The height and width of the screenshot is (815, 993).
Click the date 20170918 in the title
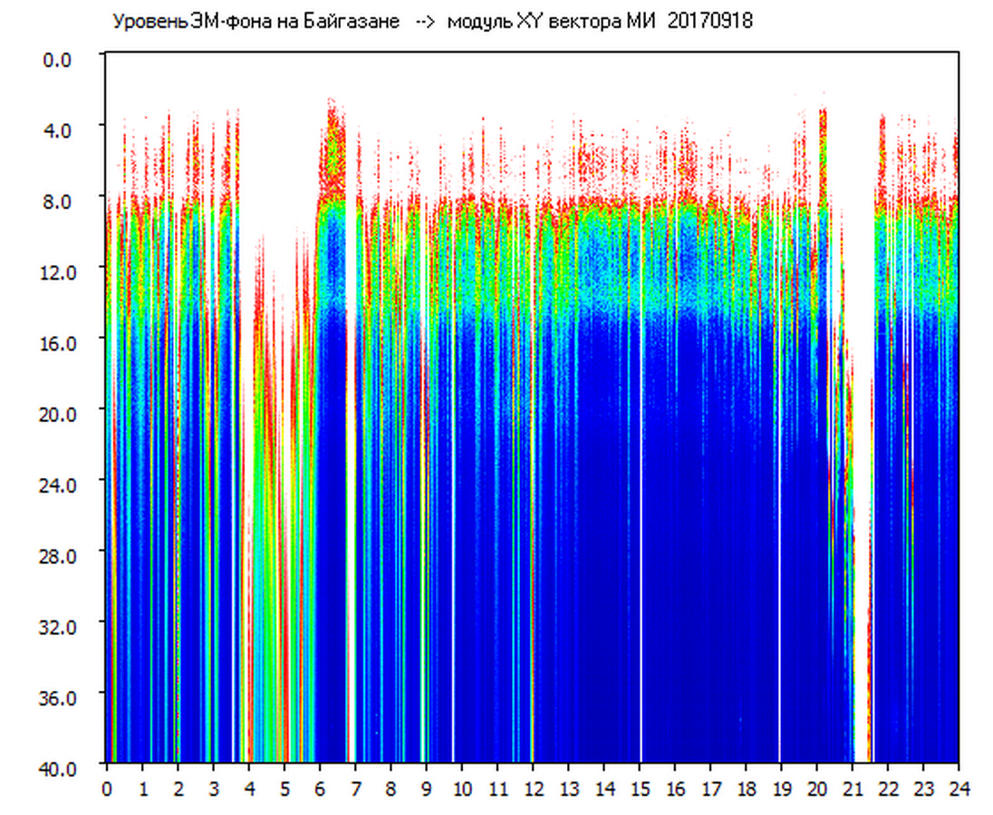(709, 22)
